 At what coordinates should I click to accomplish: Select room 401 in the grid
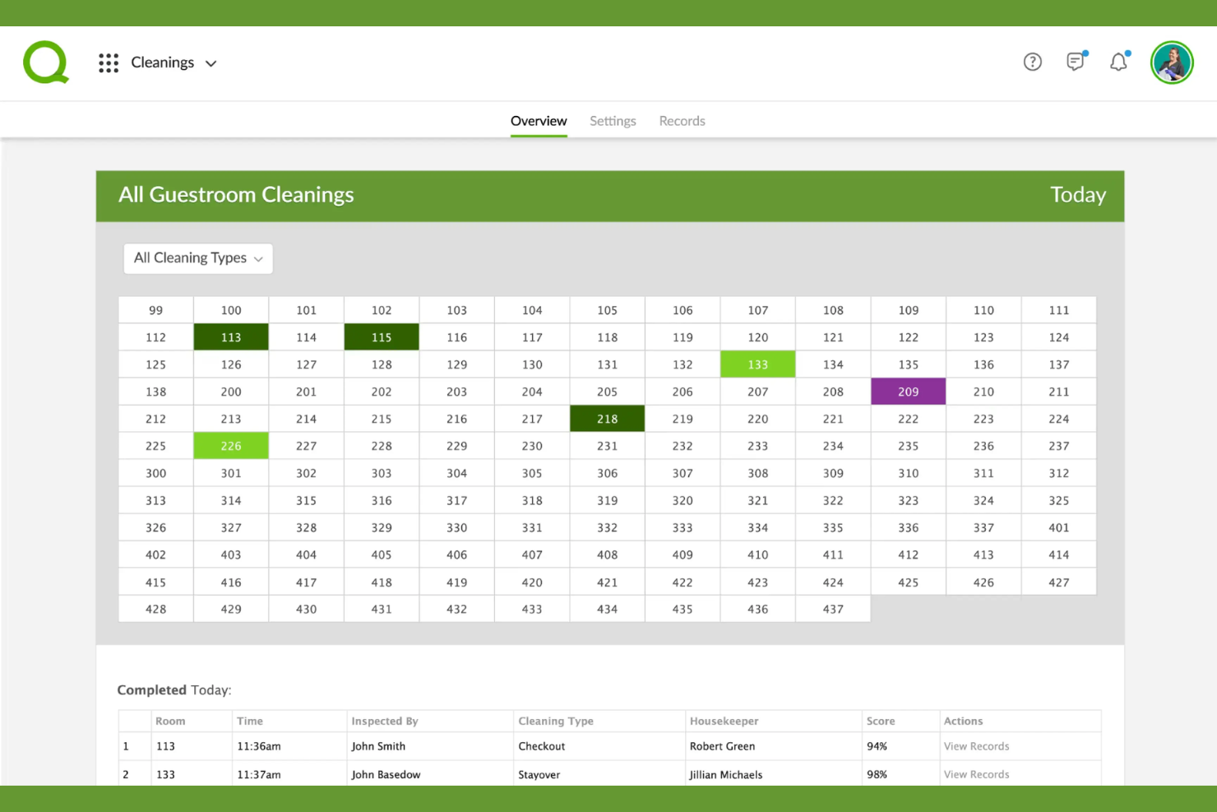coord(1059,527)
